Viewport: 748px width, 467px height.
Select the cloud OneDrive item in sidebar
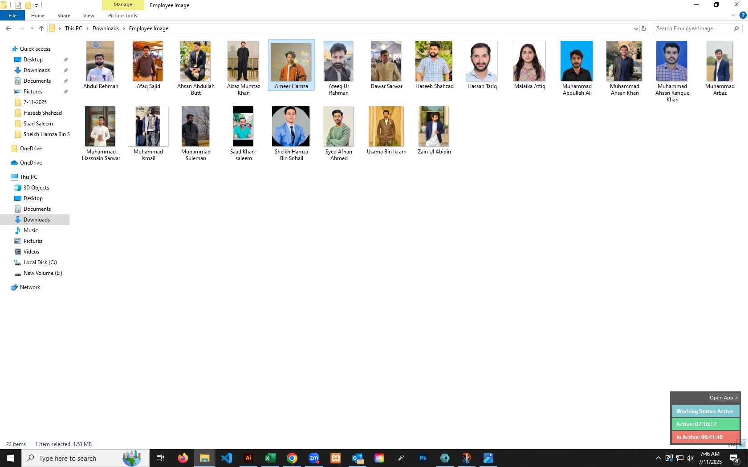31,163
